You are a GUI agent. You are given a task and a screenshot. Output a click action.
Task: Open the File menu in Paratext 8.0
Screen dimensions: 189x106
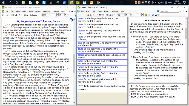pos(7,11)
